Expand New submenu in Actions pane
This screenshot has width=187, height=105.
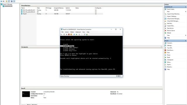(186, 12)
